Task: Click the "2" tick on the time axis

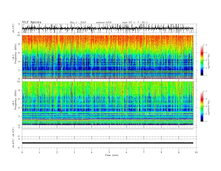Action: click(x=57, y=152)
